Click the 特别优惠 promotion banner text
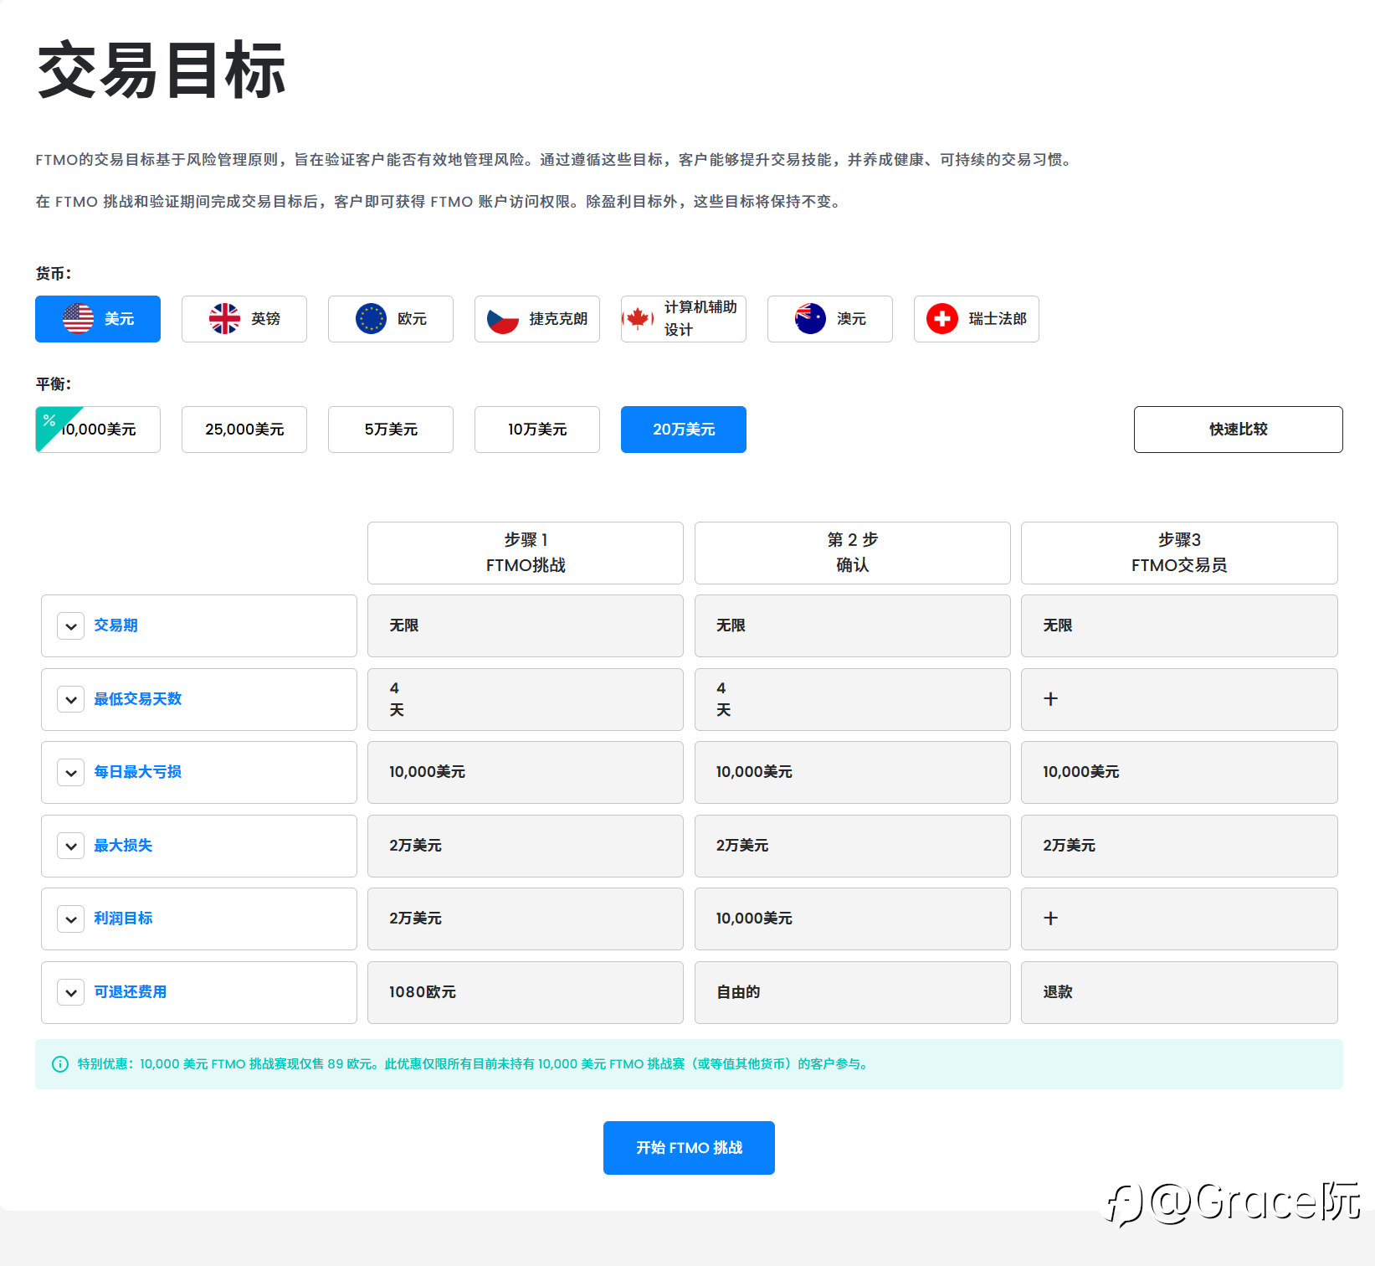Image resolution: width=1375 pixels, height=1266 pixels. (x=475, y=1064)
